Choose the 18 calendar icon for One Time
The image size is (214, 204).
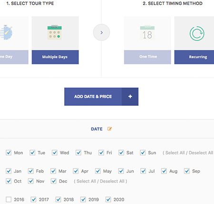147,33
